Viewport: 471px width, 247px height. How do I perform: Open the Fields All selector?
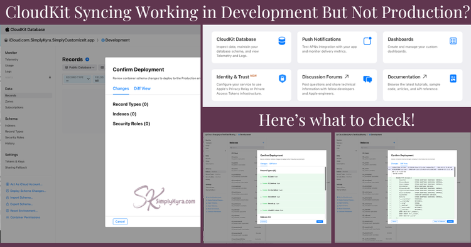[x=99, y=79]
